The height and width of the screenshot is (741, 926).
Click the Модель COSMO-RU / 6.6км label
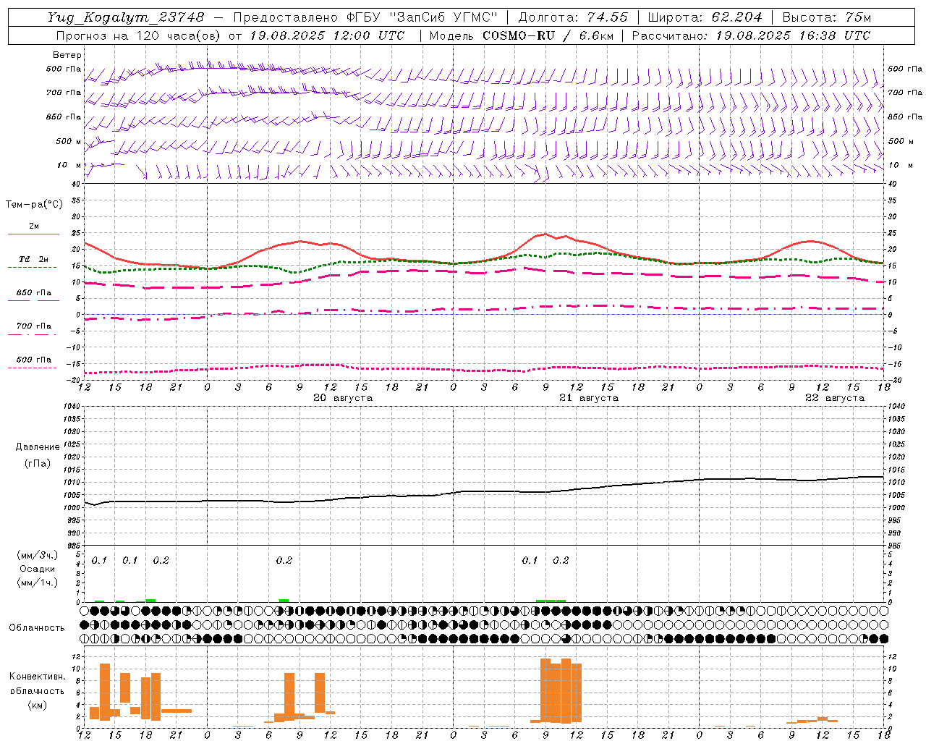coord(521,35)
